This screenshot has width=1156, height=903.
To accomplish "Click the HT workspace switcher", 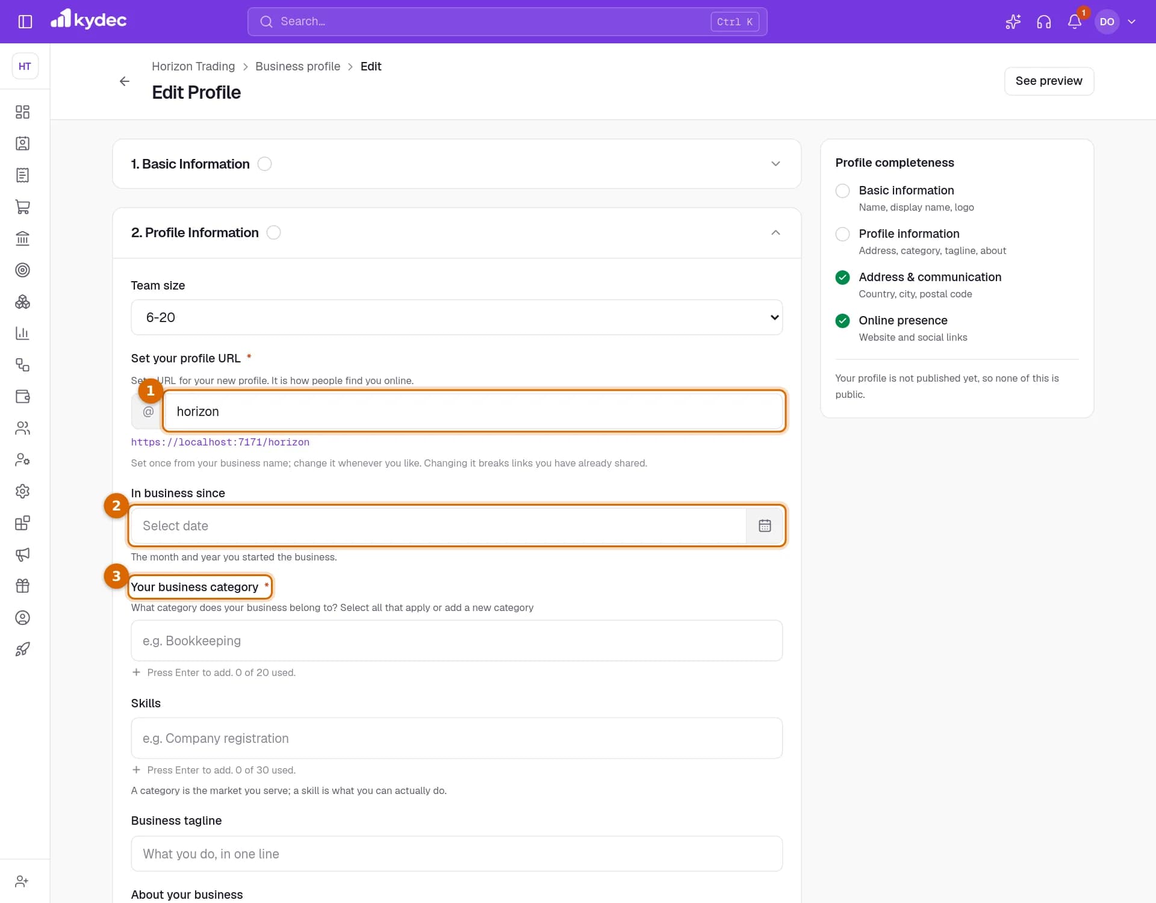I will 25,66.
